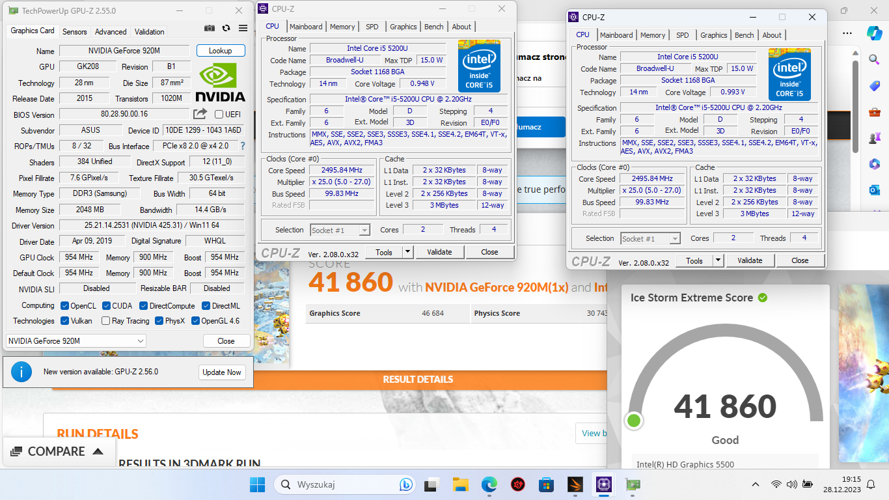This screenshot has width=889, height=500.
Task: Click Validate in CPU-Z showing 0.948 V
Action: point(439,252)
